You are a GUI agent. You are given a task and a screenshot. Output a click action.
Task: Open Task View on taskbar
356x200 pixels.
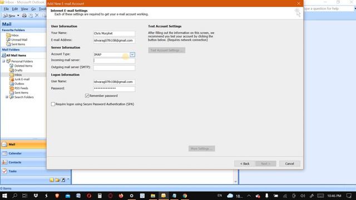pos(24,196)
